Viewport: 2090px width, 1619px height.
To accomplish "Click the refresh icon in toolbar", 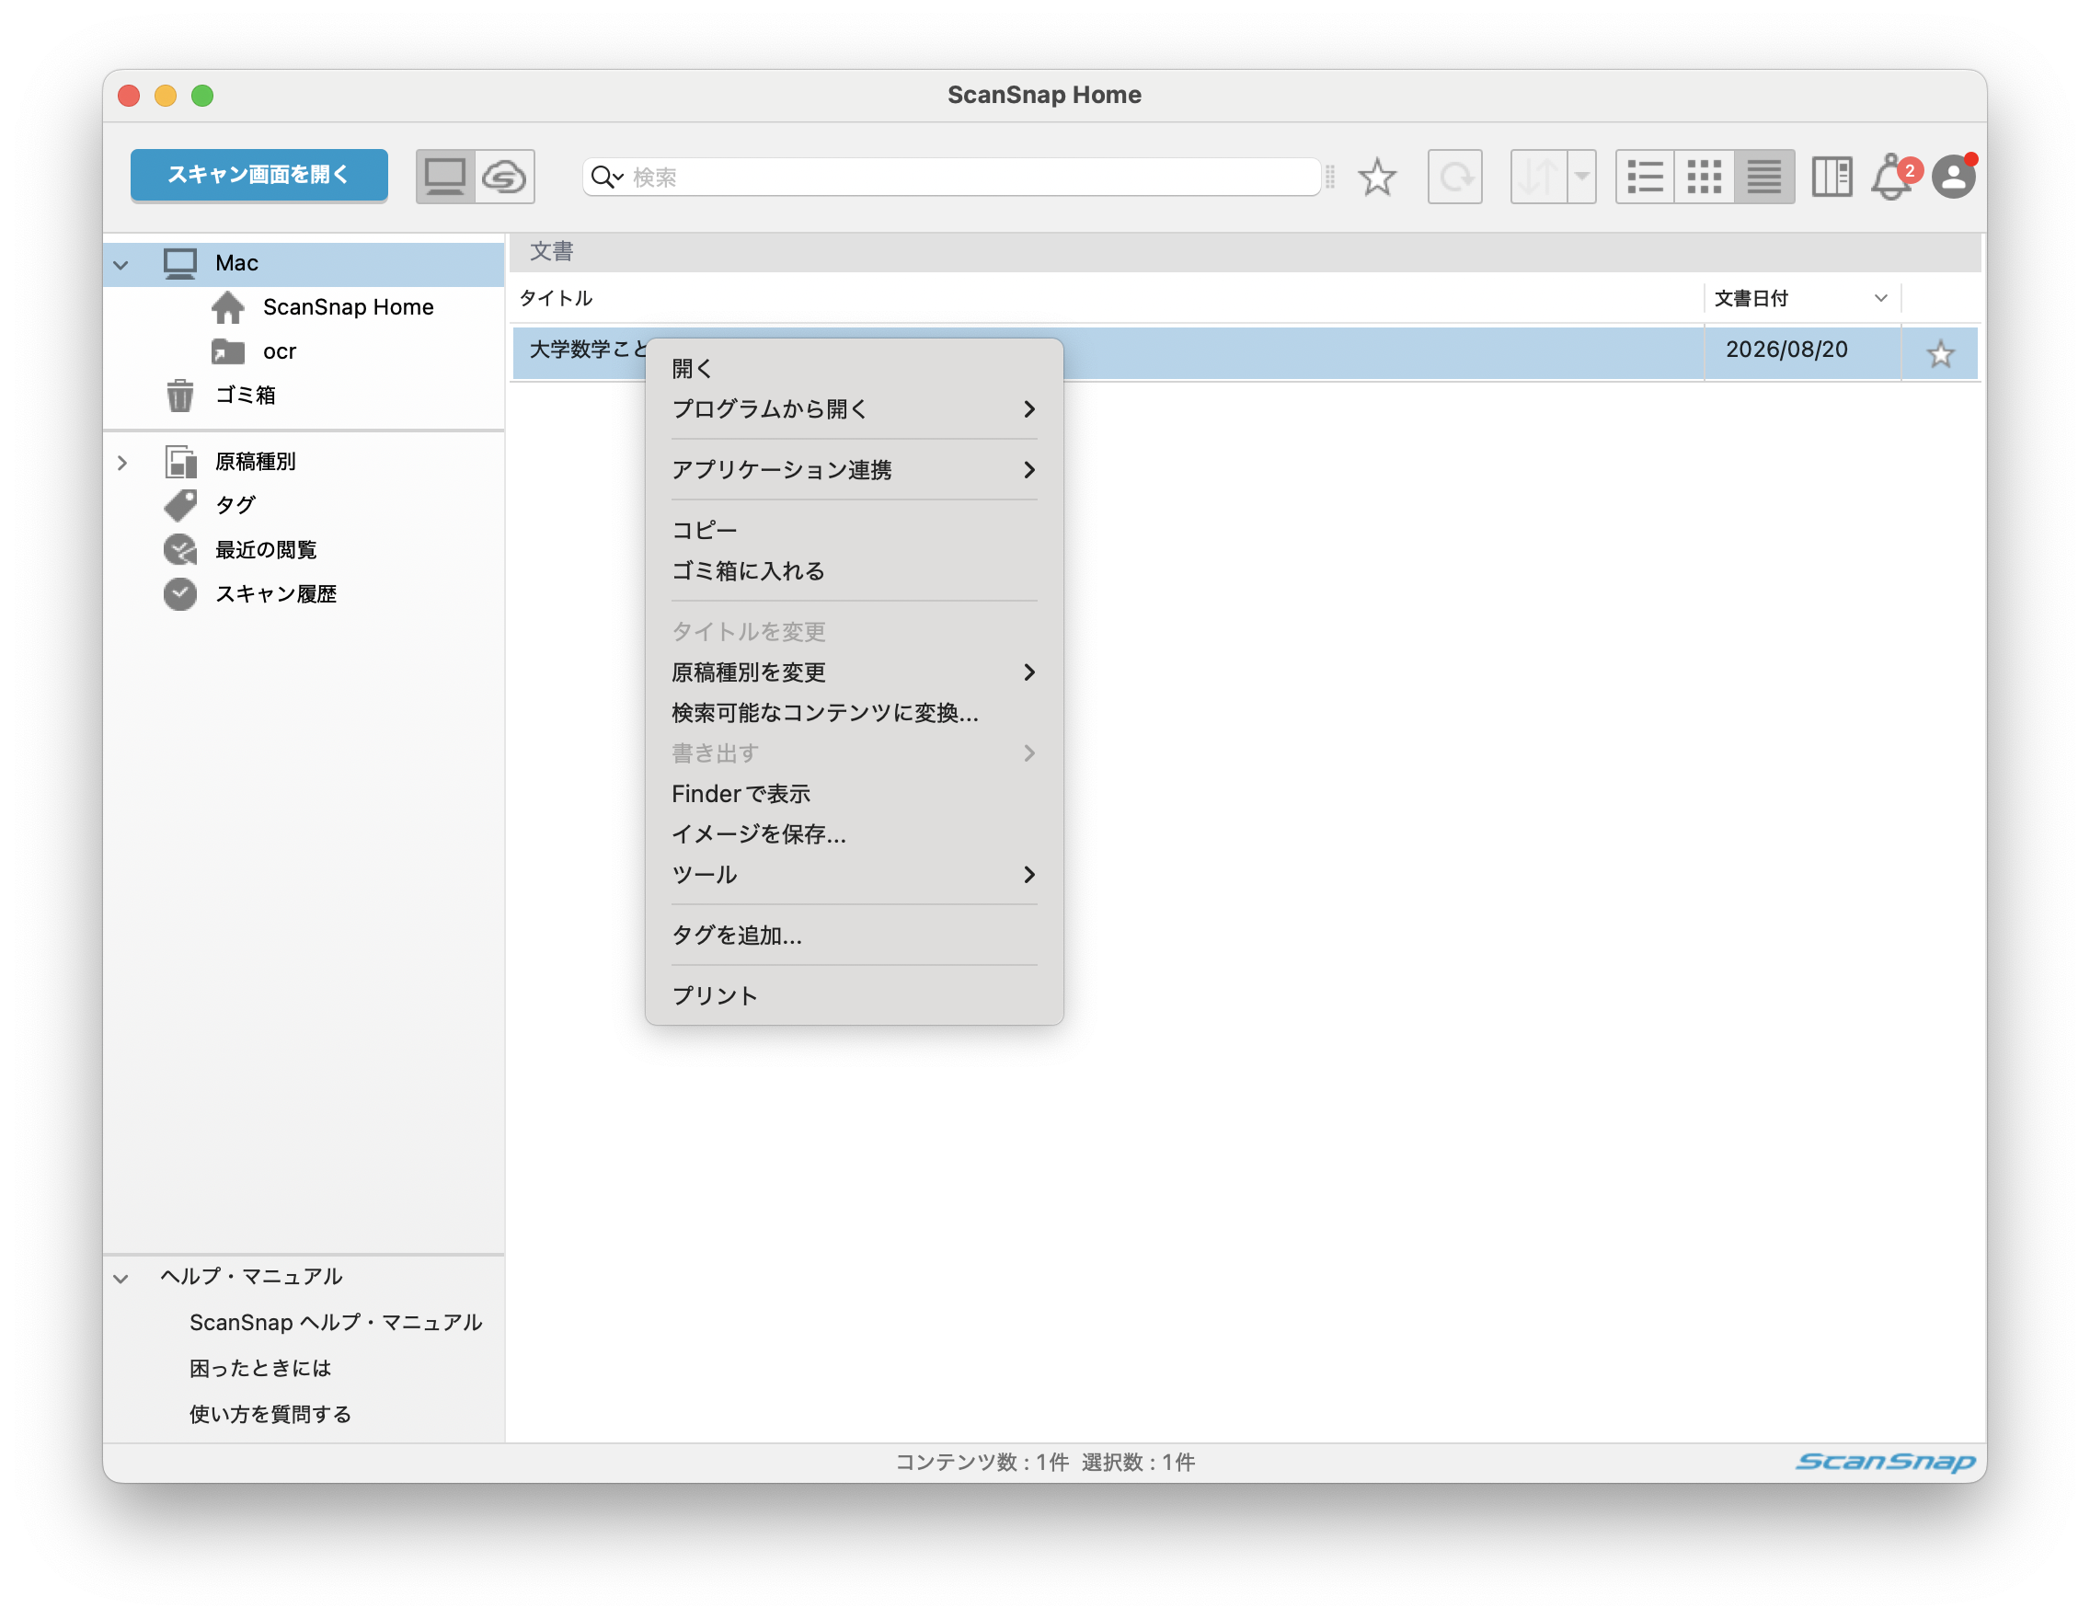I will coord(1454,177).
